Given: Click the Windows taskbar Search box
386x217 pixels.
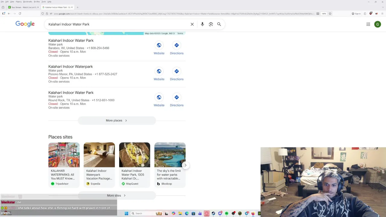Looking at the screenshot, I should pos(147,213).
